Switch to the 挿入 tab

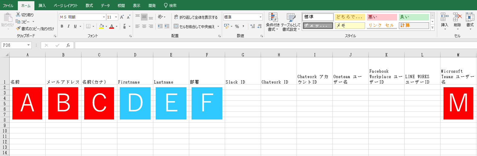tap(42, 5)
